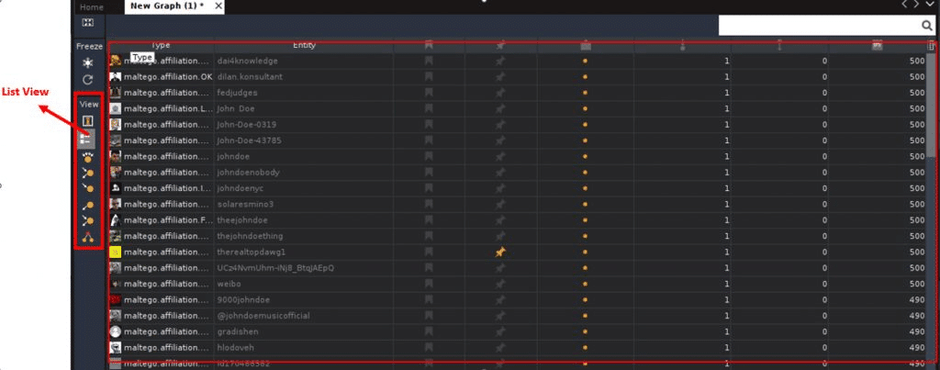Screen dimensions: 940x370
Task: Toggle the pin for weibo row
Action: 500,285
